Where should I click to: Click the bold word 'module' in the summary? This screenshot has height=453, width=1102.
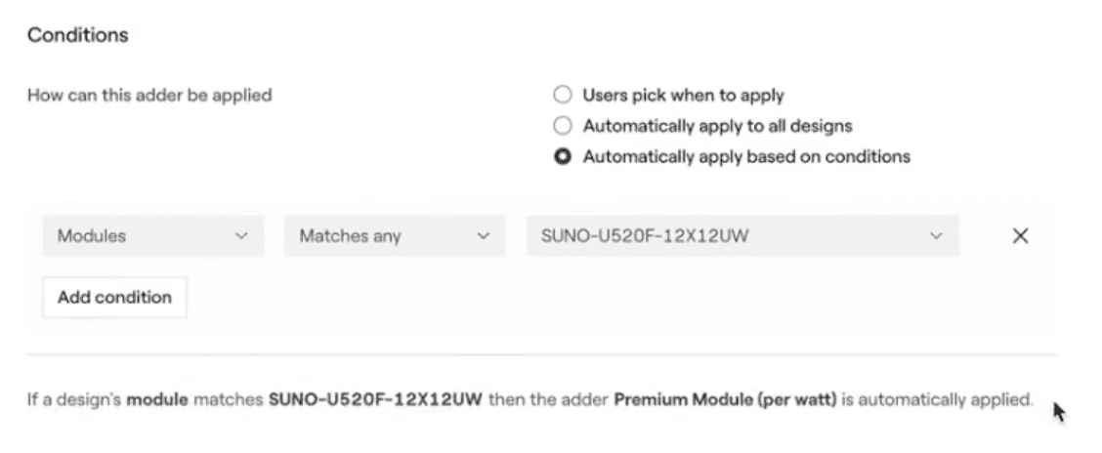pyautogui.click(x=156, y=400)
